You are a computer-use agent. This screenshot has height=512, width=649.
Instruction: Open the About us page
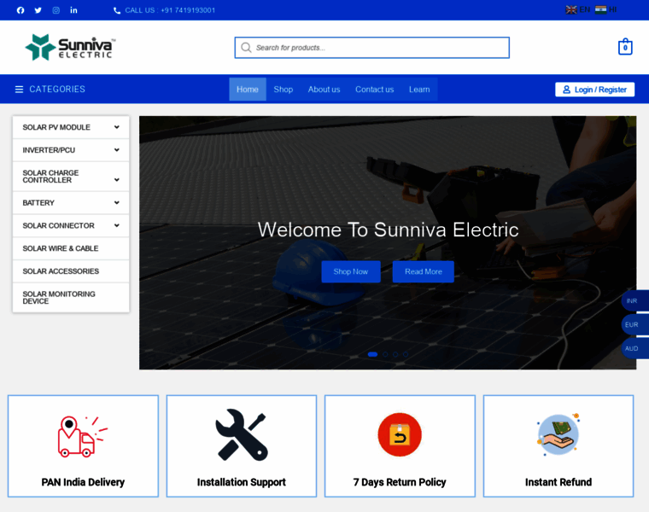tap(324, 90)
